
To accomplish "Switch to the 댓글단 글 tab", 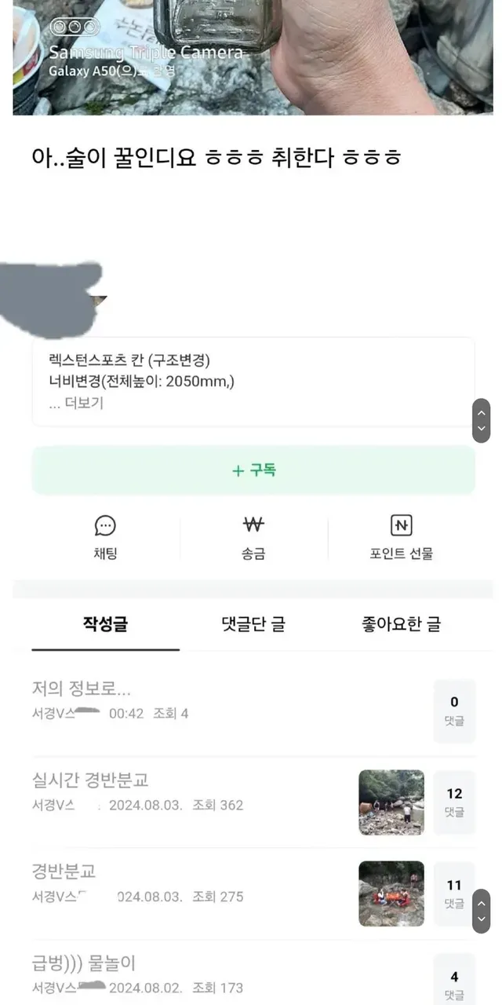I will click(x=253, y=624).
